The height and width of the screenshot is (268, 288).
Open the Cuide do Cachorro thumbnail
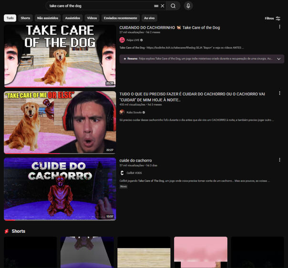tap(60, 189)
